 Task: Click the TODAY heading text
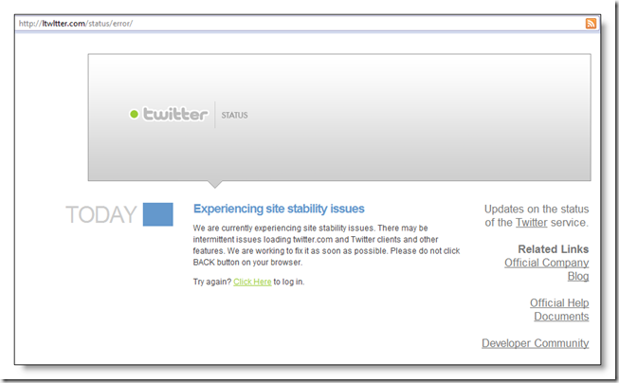(x=101, y=214)
